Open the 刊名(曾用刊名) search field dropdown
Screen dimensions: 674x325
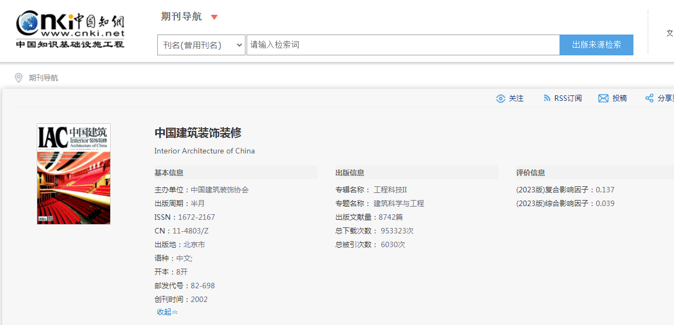[201, 45]
